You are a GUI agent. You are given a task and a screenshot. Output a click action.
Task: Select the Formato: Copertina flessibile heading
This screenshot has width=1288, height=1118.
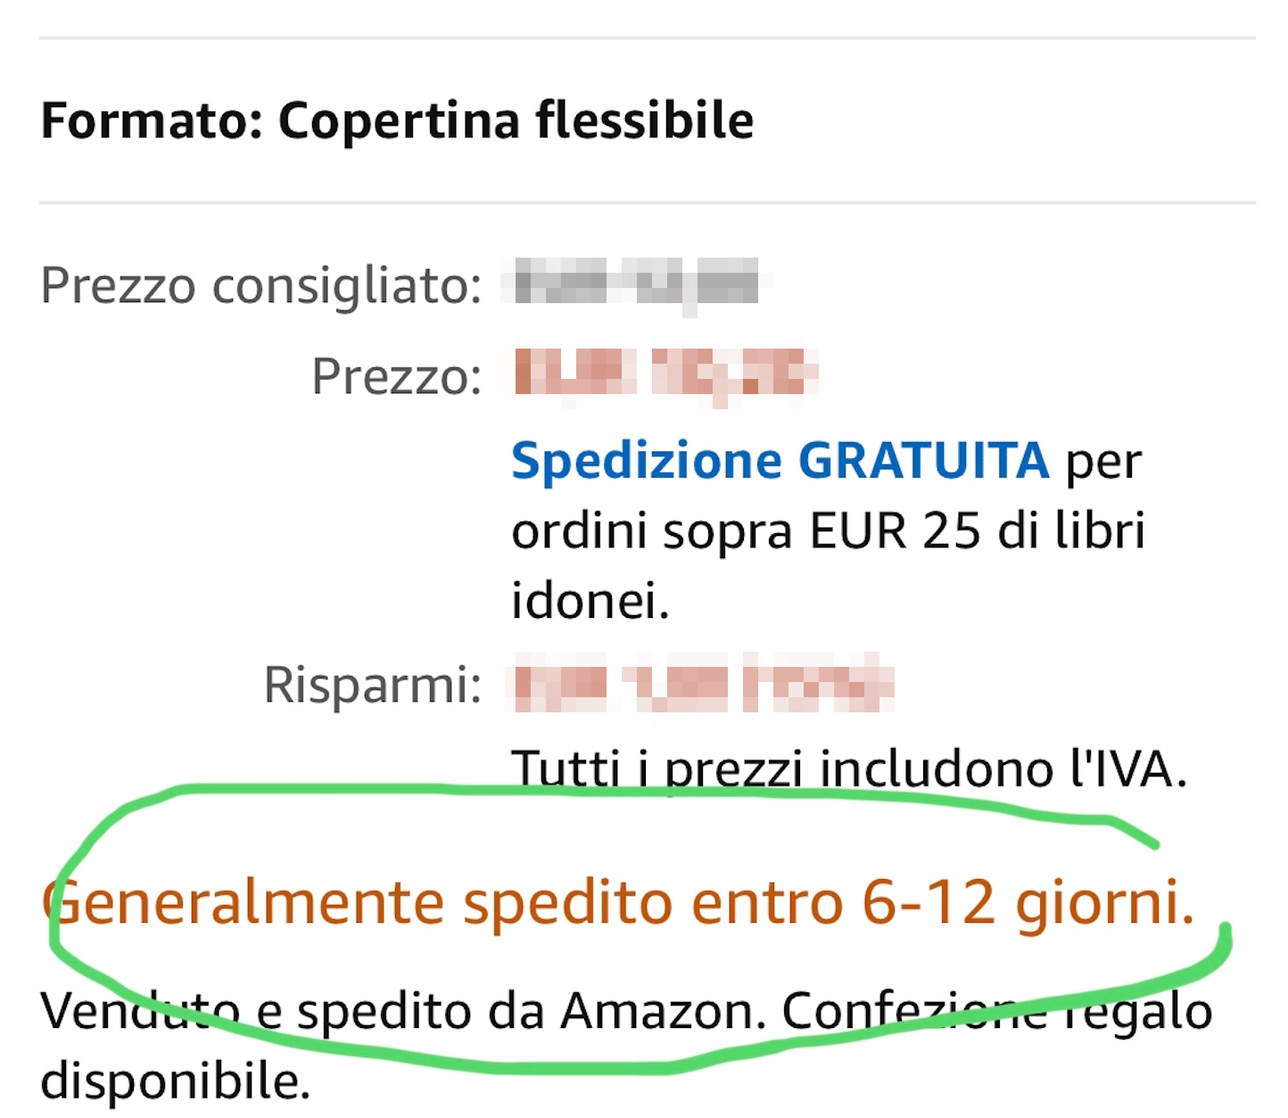(x=397, y=121)
